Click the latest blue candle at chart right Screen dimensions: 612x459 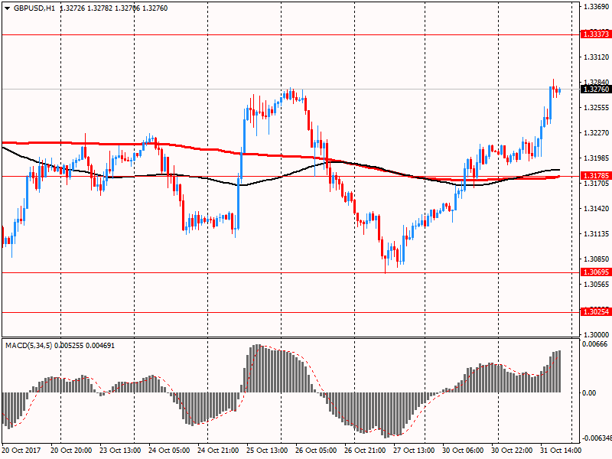click(560, 90)
